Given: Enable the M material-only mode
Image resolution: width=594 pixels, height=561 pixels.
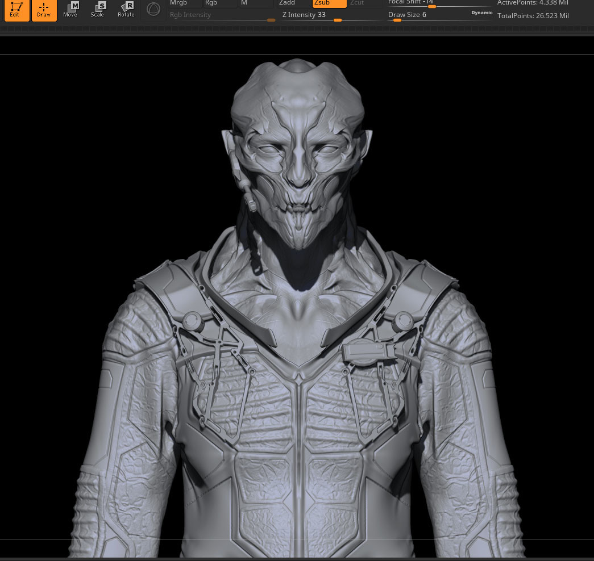Looking at the screenshot, I should click(x=256, y=3).
